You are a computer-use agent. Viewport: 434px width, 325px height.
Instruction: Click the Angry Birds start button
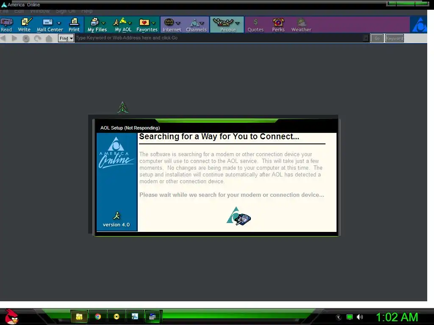[x=11, y=317]
